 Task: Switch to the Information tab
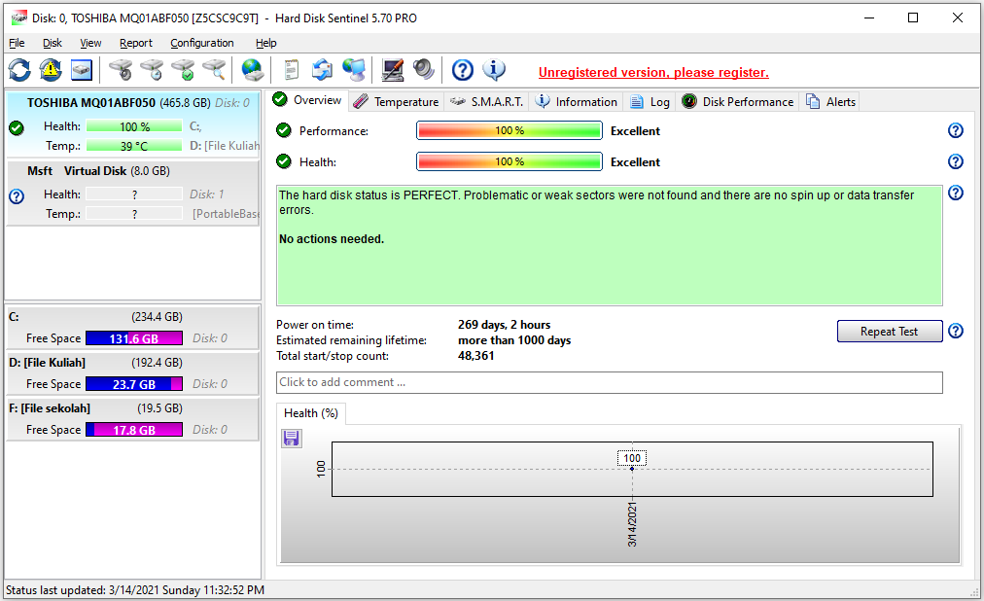(x=576, y=102)
